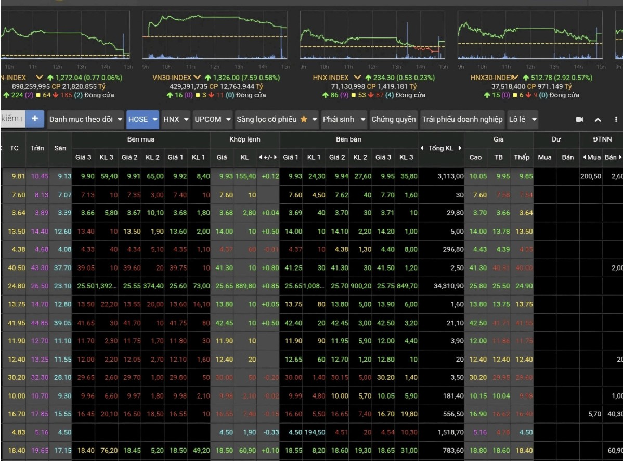Click the VN30-INDEX intraday chart thumbnail
The width and height of the screenshot is (623, 461).
(x=214, y=35)
